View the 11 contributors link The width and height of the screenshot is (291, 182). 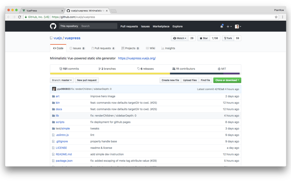click(x=184, y=69)
